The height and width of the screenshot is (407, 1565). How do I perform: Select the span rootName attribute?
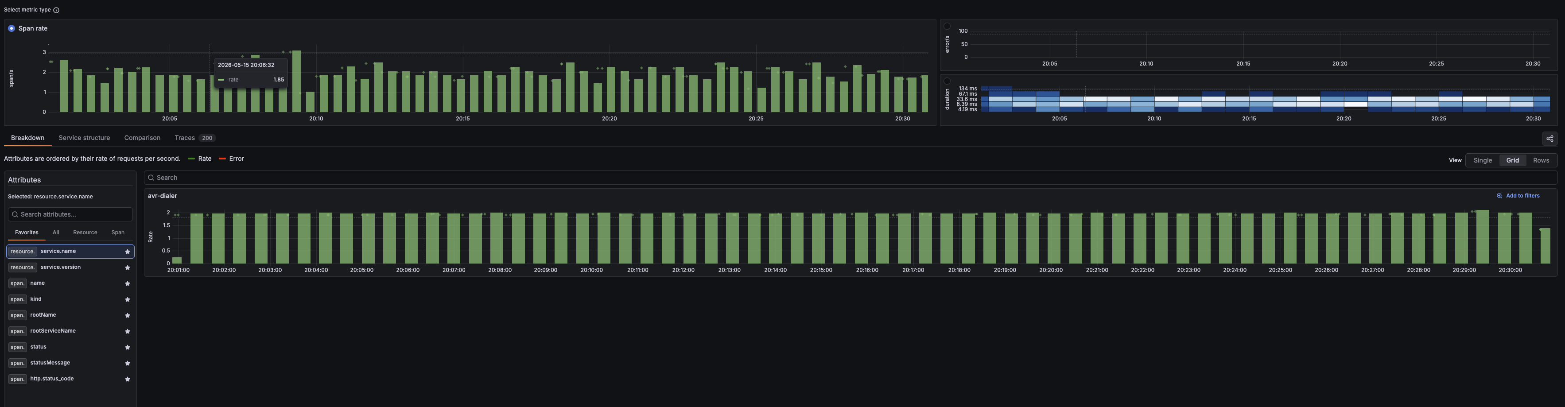pos(70,315)
